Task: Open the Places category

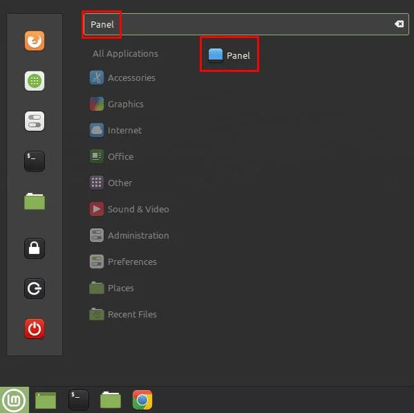Action: (112, 288)
